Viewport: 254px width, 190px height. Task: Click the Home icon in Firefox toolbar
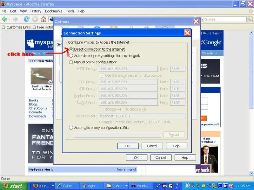(43, 19)
